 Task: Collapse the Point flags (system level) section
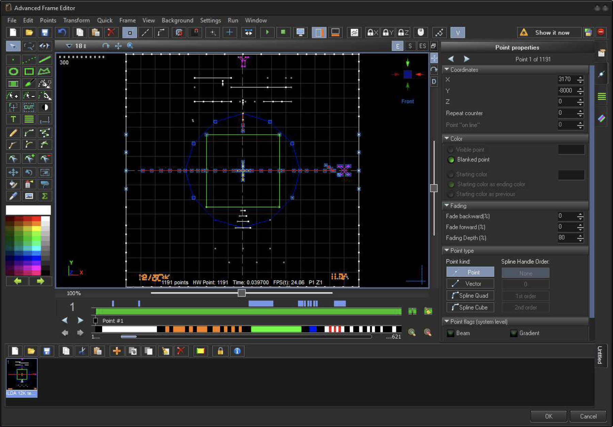446,321
